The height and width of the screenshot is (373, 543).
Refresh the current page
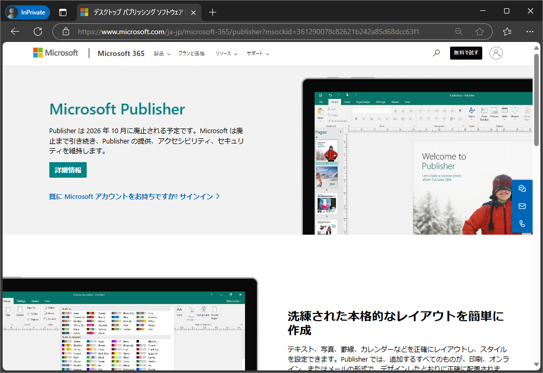38,32
